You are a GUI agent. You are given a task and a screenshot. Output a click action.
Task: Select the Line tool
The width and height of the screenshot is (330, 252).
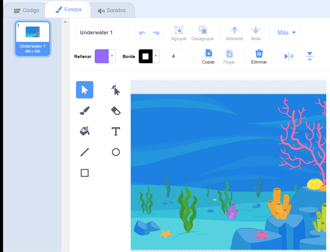tap(85, 152)
